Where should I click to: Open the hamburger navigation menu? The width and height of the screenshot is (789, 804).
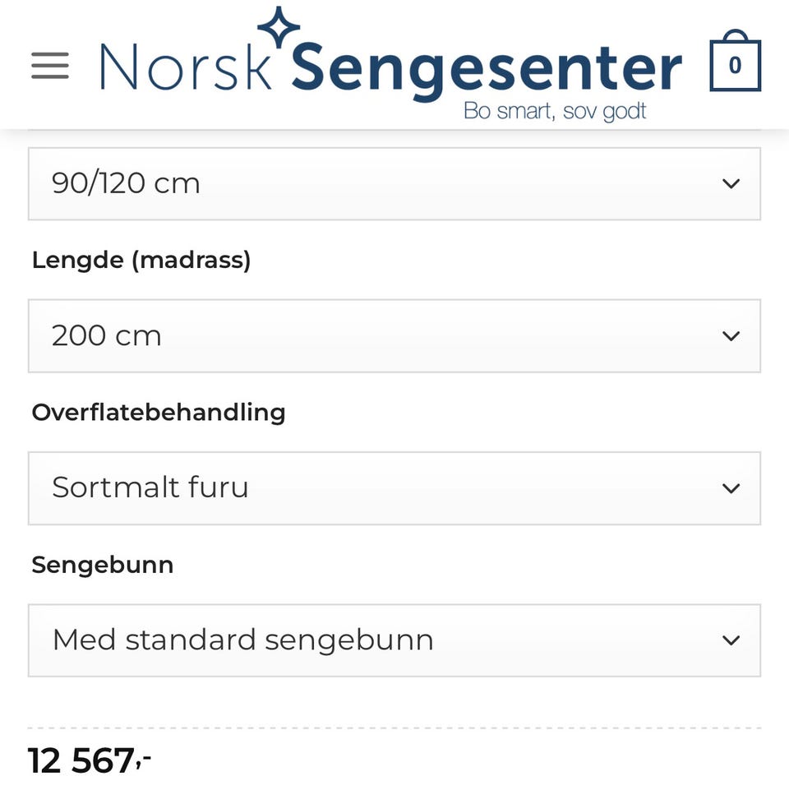click(50, 66)
